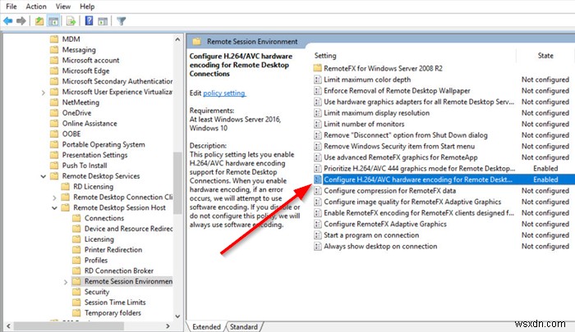Click the folder icon next to NetMeeting
The width and height of the screenshot is (575, 332).
(54, 102)
